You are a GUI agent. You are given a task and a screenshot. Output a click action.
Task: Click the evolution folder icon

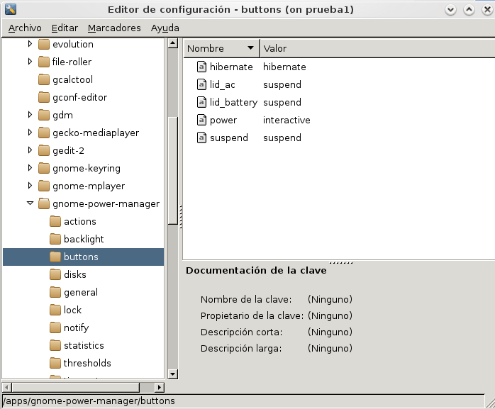tap(44, 44)
